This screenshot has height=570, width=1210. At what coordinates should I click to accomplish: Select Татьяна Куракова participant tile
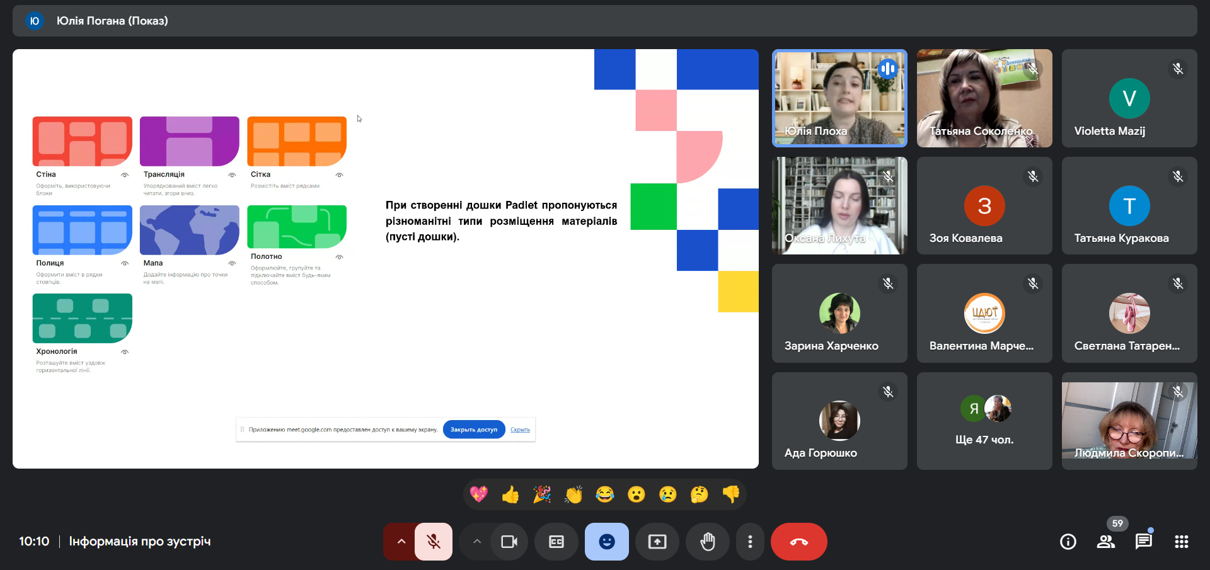pyautogui.click(x=1129, y=205)
